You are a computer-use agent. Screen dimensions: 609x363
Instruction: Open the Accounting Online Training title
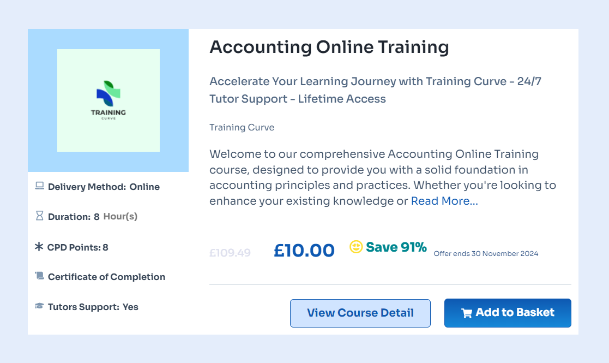(329, 47)
